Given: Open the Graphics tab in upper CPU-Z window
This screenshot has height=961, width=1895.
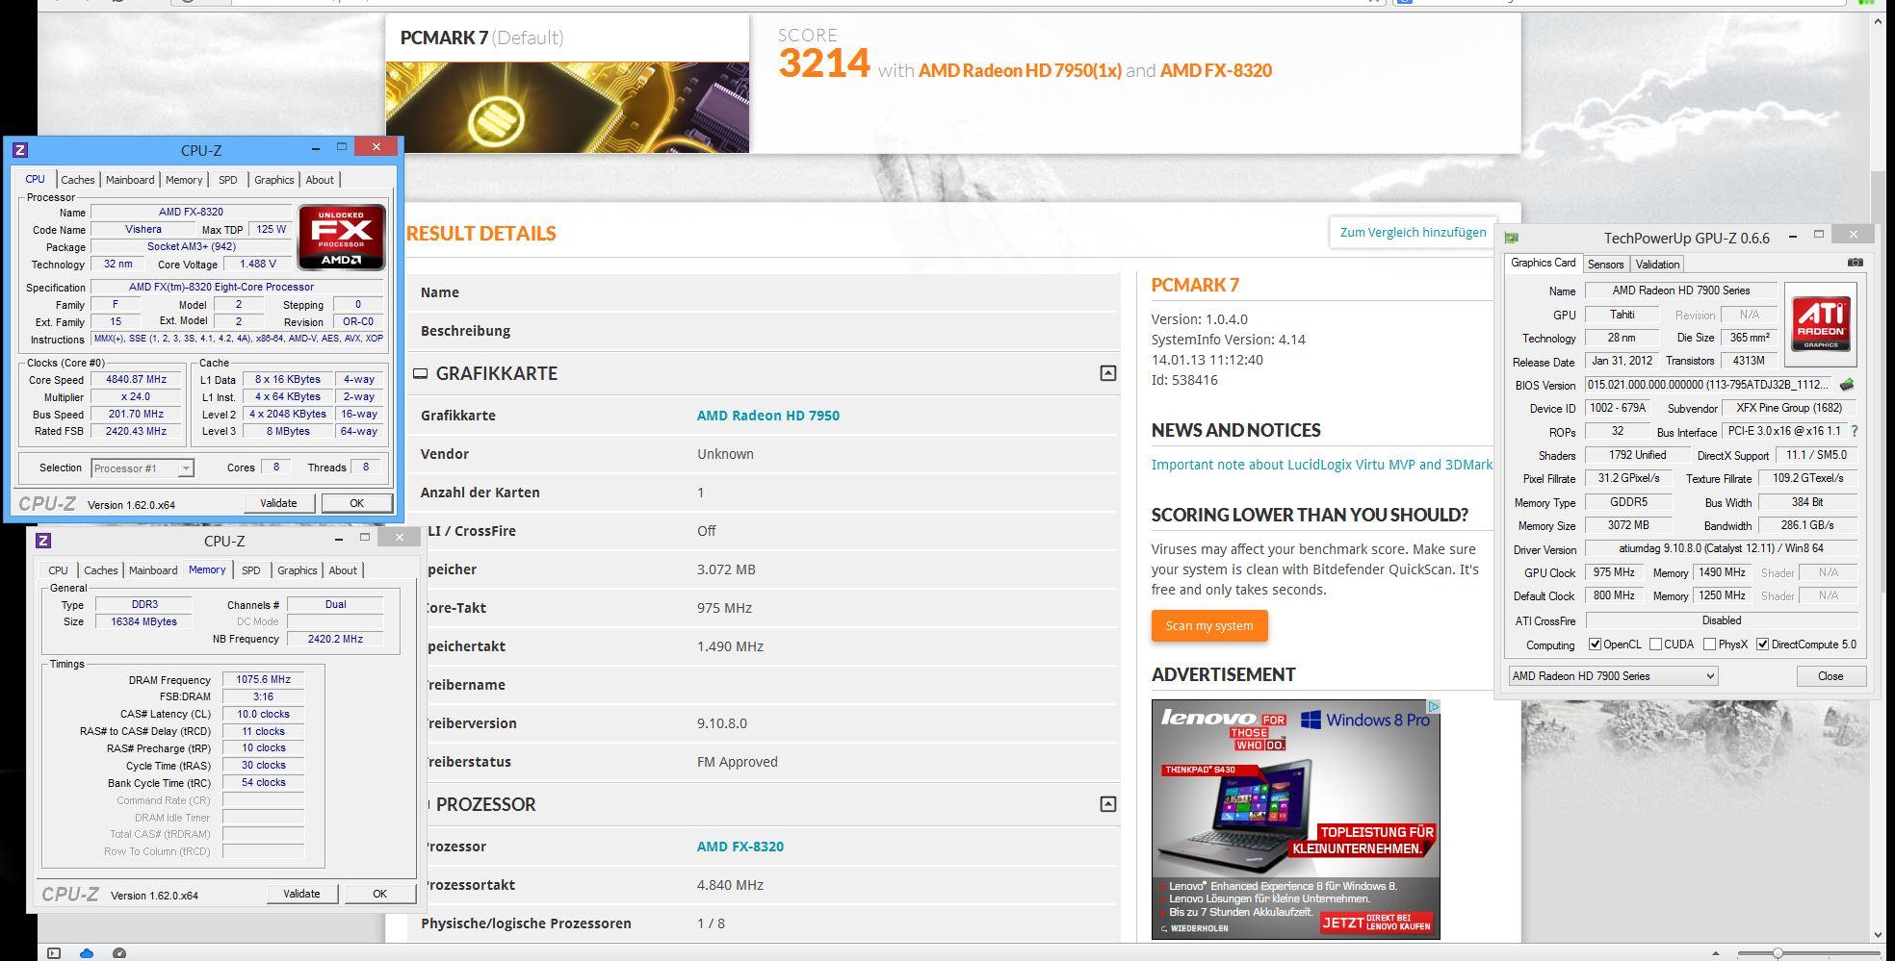Looking at the screenshot, I should [274, 180].
